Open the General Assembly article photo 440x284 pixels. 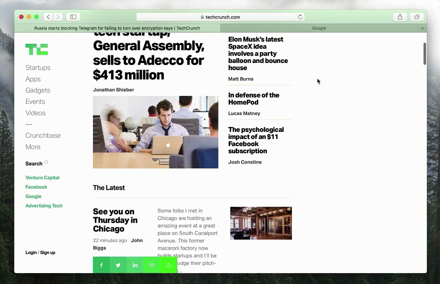156,132
